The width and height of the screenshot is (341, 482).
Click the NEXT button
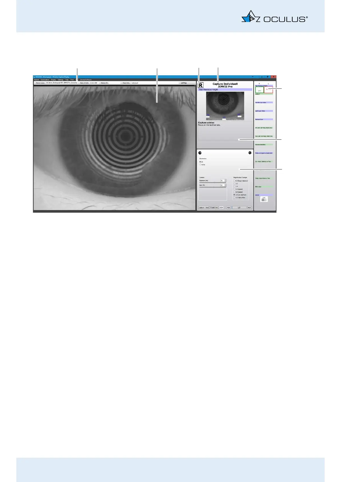249,208
